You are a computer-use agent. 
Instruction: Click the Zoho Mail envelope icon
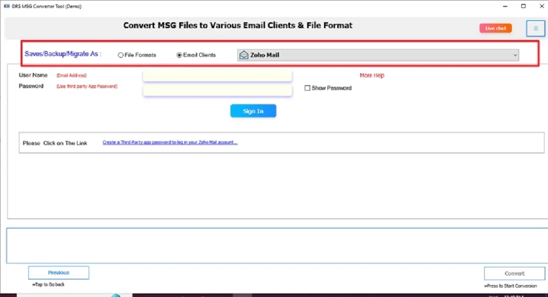tap(243, 55)
